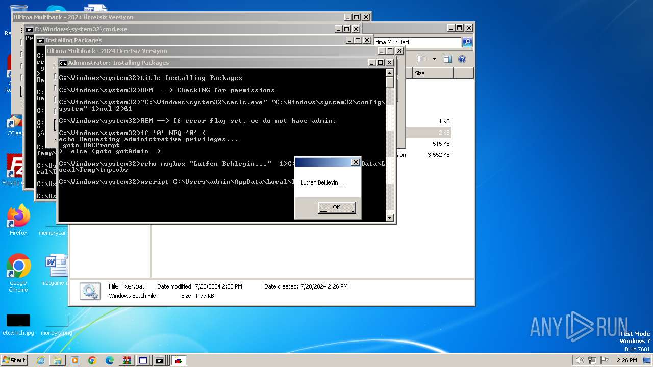
Task: Click the Administrator console scrollbar thumb
Action: pyautogui.click(x=390, y=83)
